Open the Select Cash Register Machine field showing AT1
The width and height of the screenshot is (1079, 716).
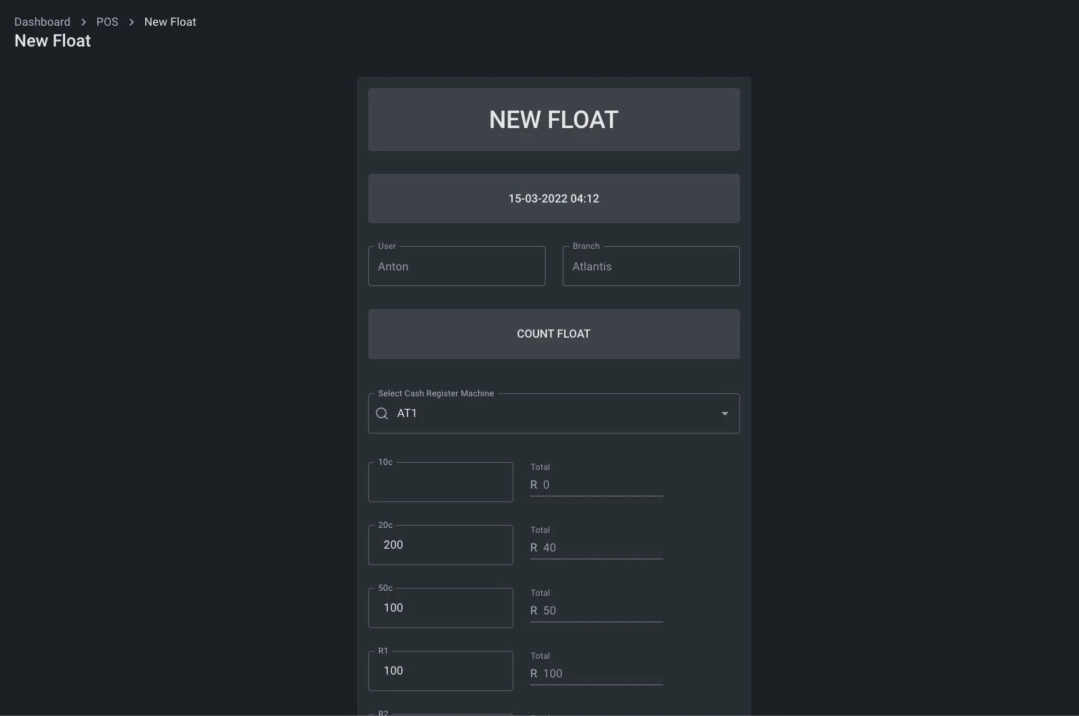551,413
